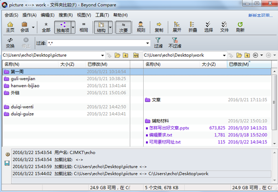Open the filter mask dropdown arrow
Viewport: 278px width, 192px height.
[x=147, y=43]
